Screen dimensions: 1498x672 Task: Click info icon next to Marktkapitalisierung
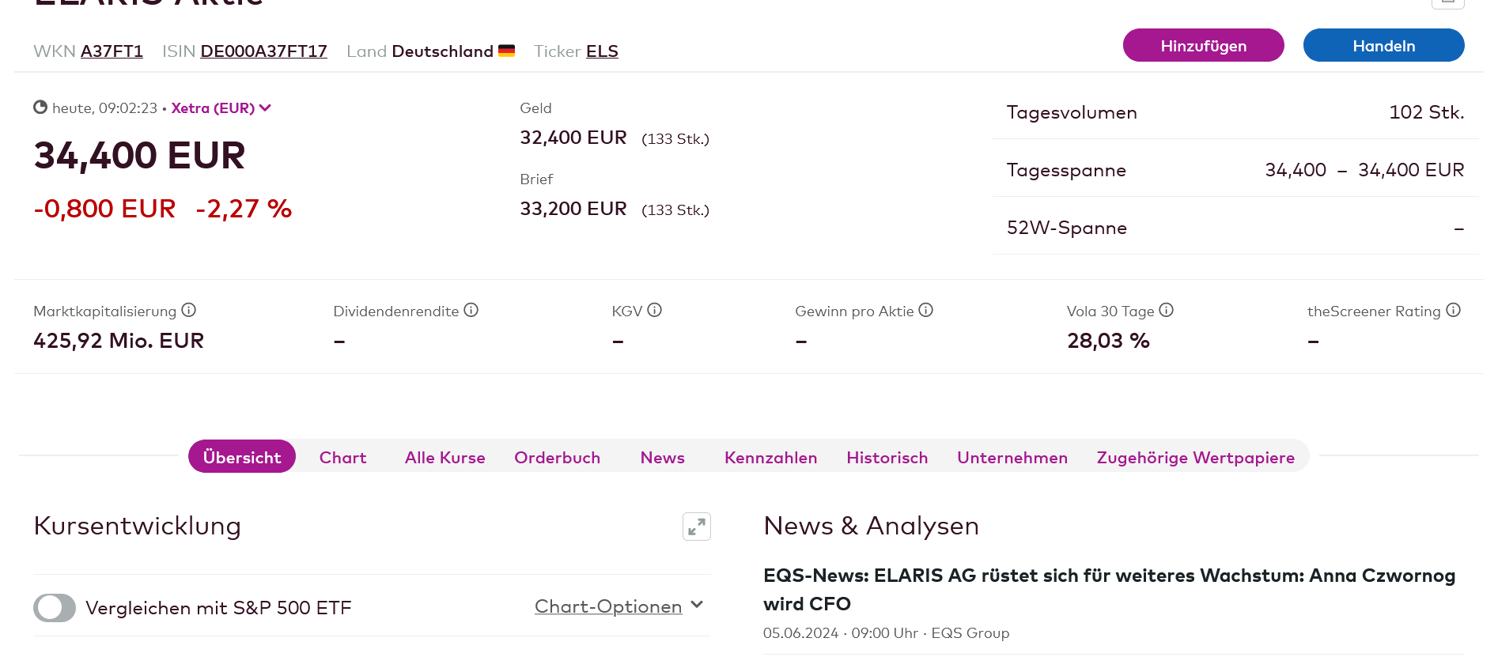coord(188,310)
